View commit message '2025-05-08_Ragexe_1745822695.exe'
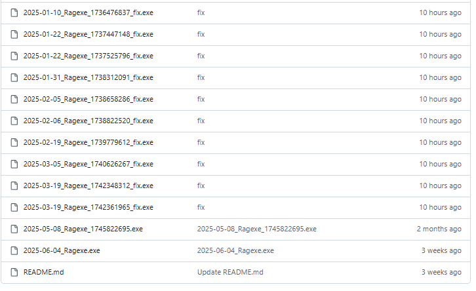 pos(257,229)
